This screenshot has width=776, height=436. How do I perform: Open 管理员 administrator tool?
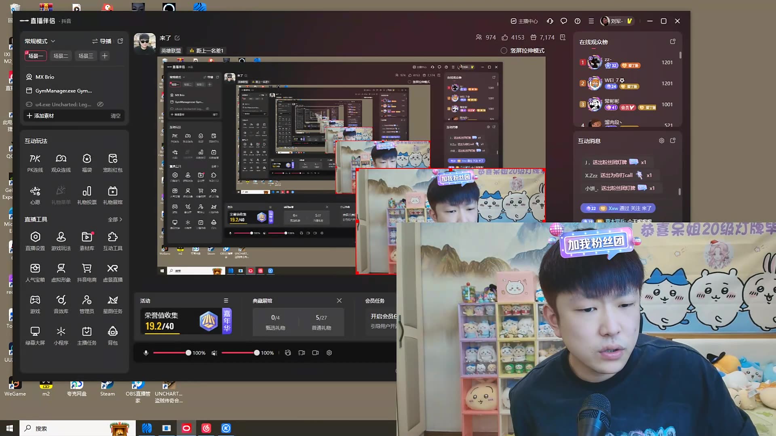coord(87,304)
